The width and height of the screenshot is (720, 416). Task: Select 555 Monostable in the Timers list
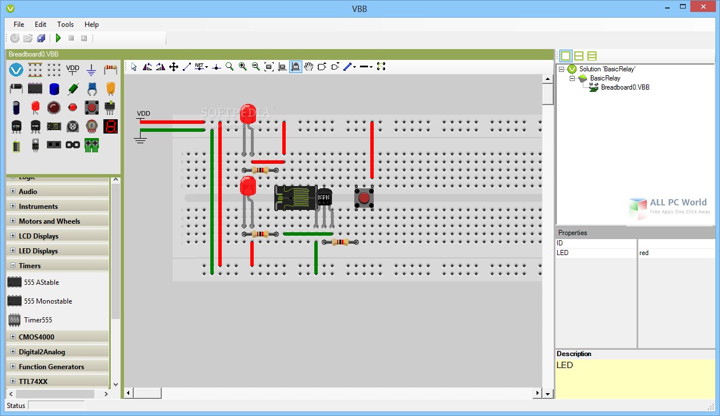[x=48, y=301]
